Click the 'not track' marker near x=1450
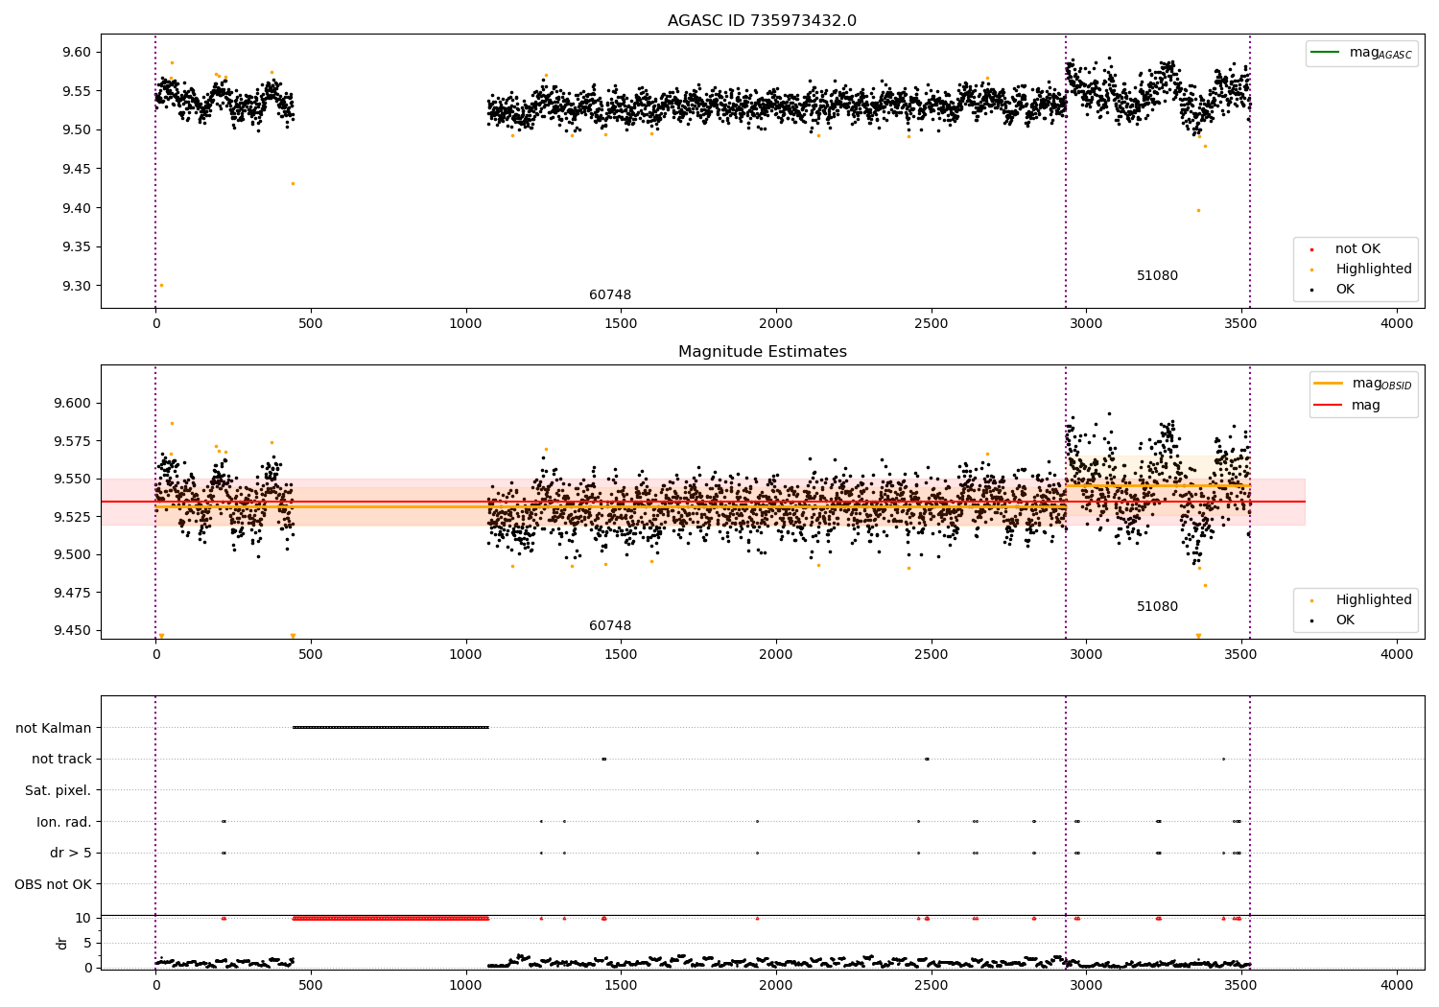Viewport: 1439px width, 1007px height. [603, 760]
